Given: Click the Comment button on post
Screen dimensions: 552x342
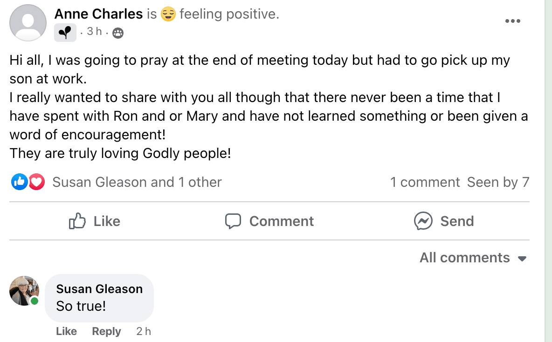Looking at the screenshot, I should coord(269,221).
